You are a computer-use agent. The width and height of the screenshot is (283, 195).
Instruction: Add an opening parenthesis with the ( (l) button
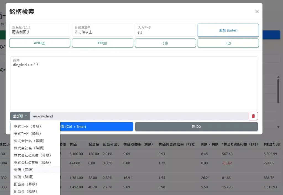(x=165, y=43)
